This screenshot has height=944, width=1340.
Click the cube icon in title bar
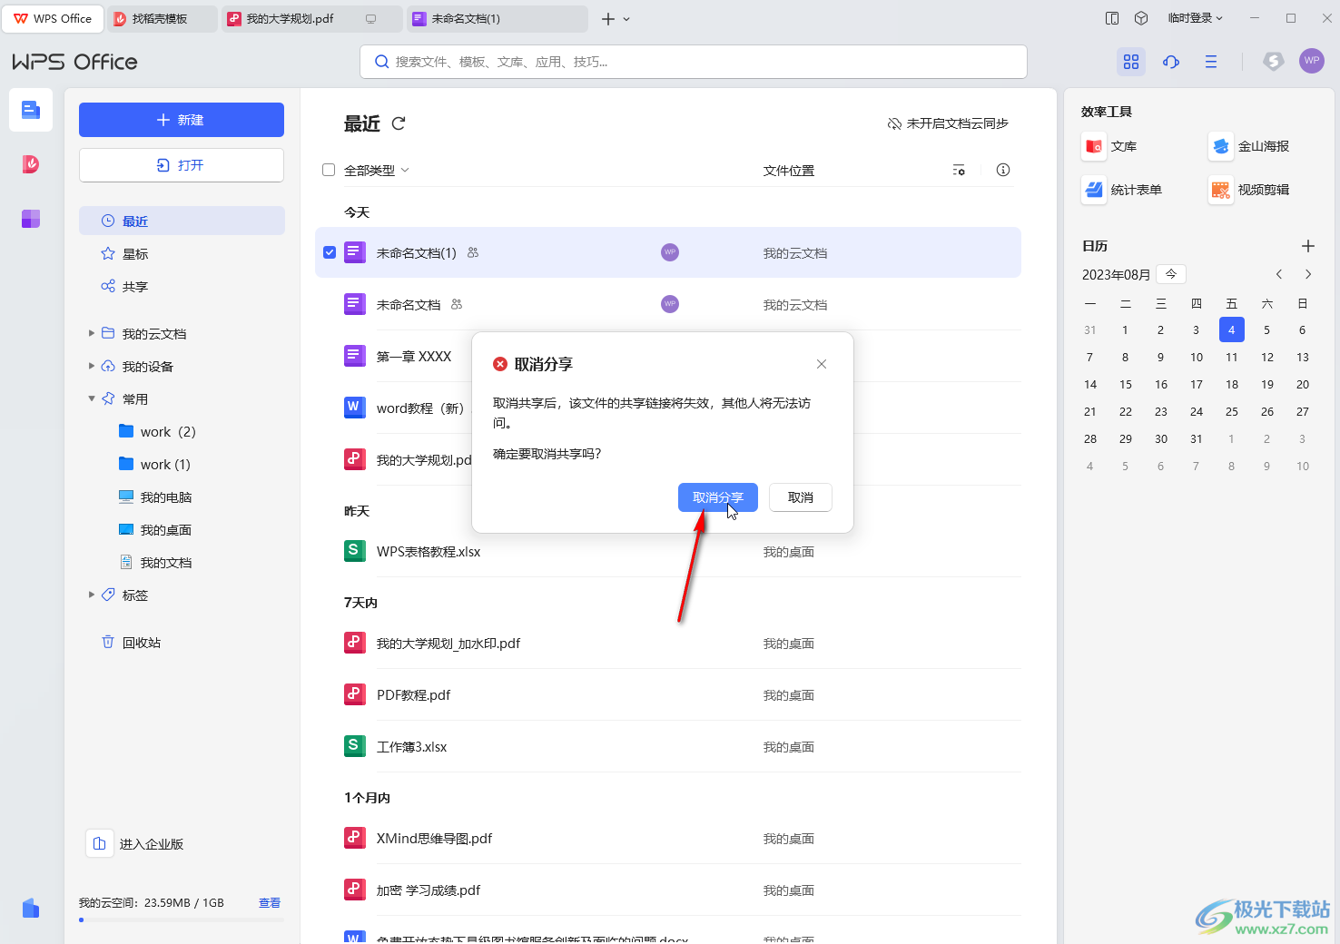click(1141, 18)
